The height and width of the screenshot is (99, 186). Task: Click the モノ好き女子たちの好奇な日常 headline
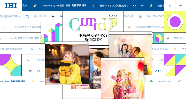[93, 38]
